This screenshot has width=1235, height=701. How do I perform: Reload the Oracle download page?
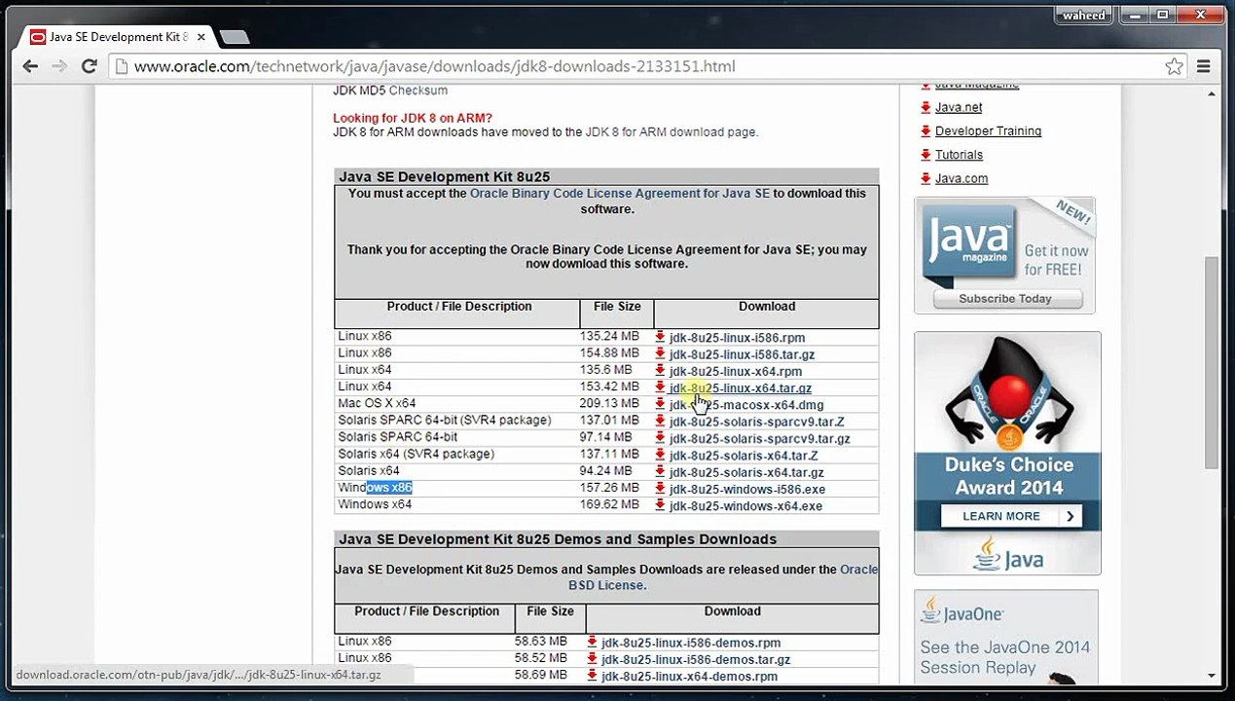89,66
